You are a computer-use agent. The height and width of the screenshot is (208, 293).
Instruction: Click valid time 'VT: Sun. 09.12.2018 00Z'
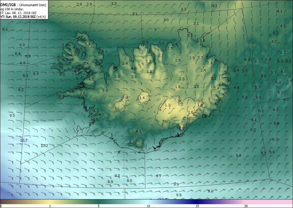(x=18, y=17)
